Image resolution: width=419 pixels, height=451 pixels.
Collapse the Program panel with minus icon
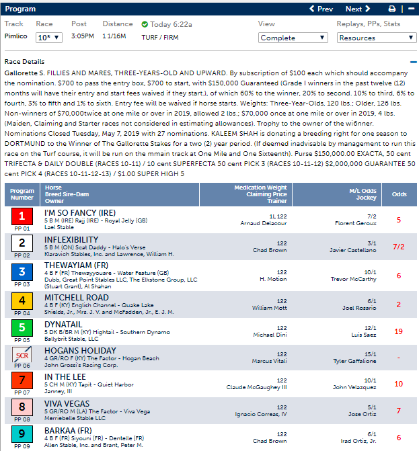pyautogui.click(x=410, y=9)
